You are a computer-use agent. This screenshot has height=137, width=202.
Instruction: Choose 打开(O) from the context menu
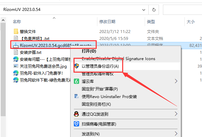(89, 51)
